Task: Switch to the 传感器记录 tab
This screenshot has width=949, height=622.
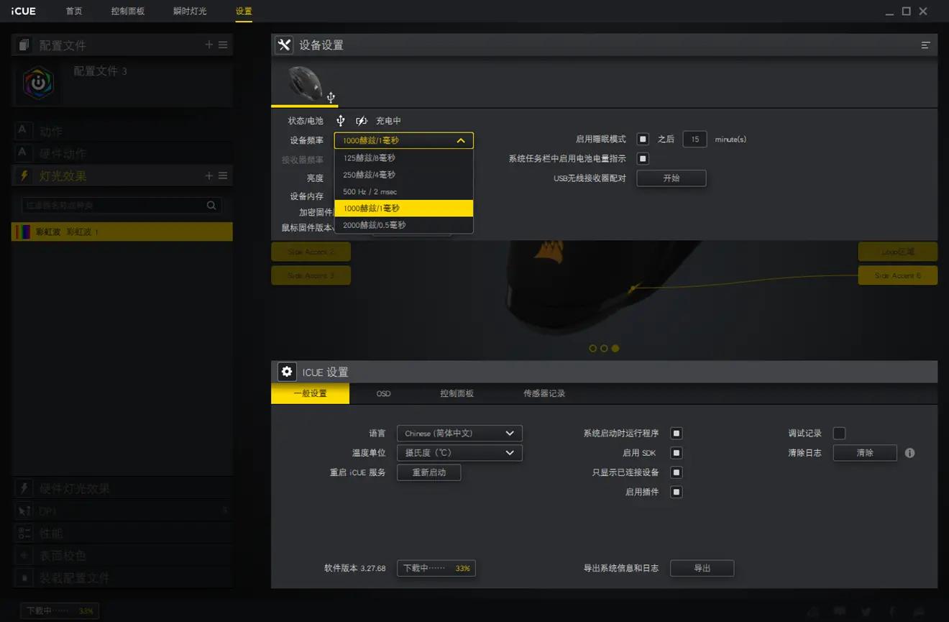Action: [x=544, y=393]
